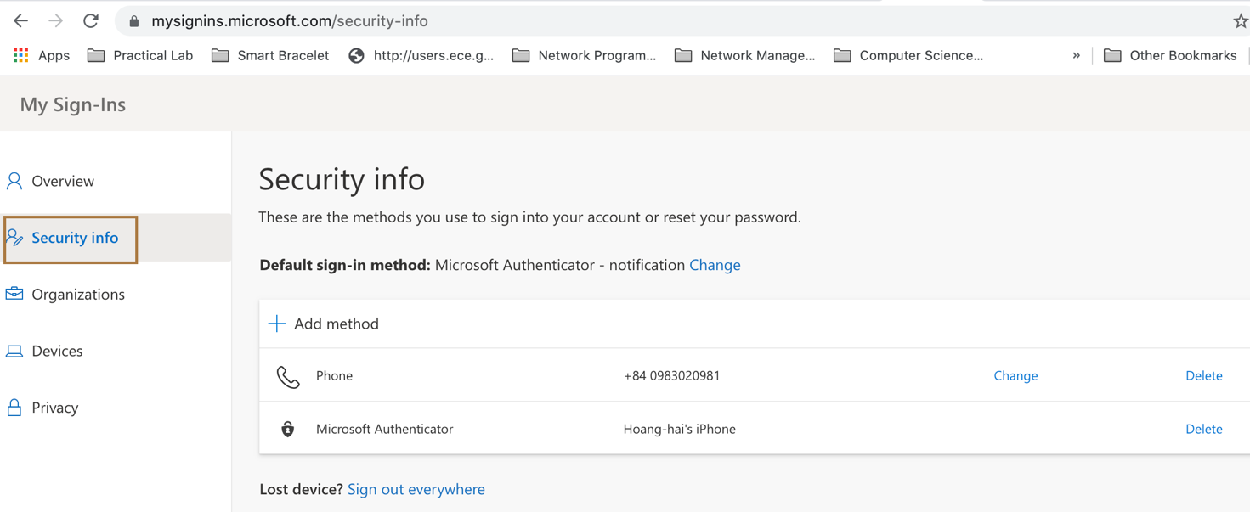This screenshot has height=512, width=1250.
Task: Open the Other Bookmarks folder
Action: tap(1170, 55)
